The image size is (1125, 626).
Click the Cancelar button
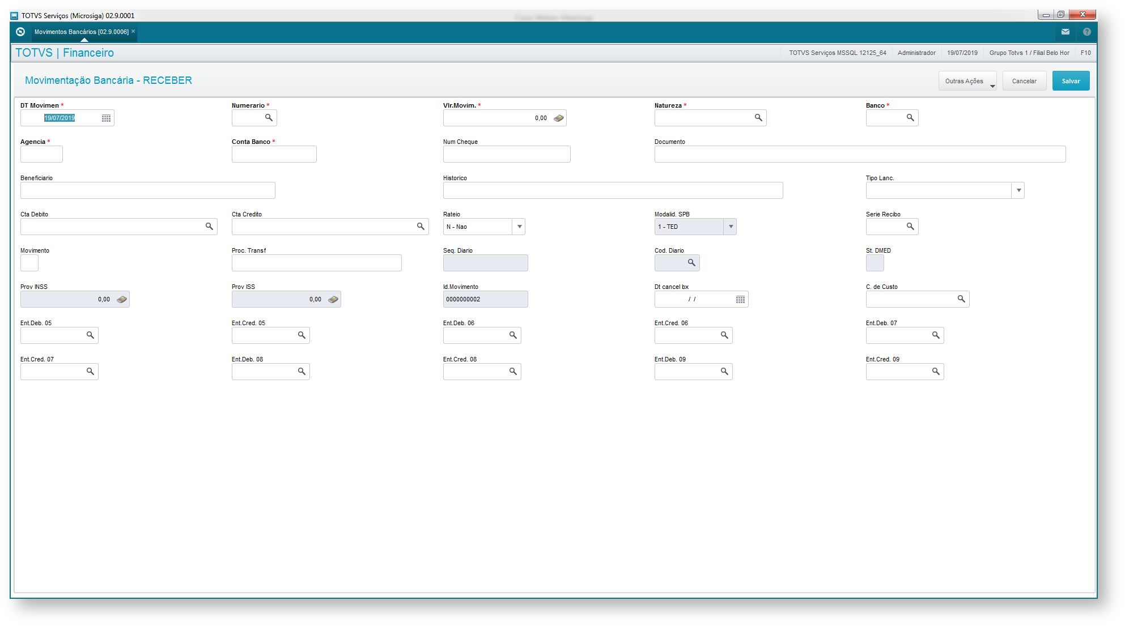(x=1024, y=81)
